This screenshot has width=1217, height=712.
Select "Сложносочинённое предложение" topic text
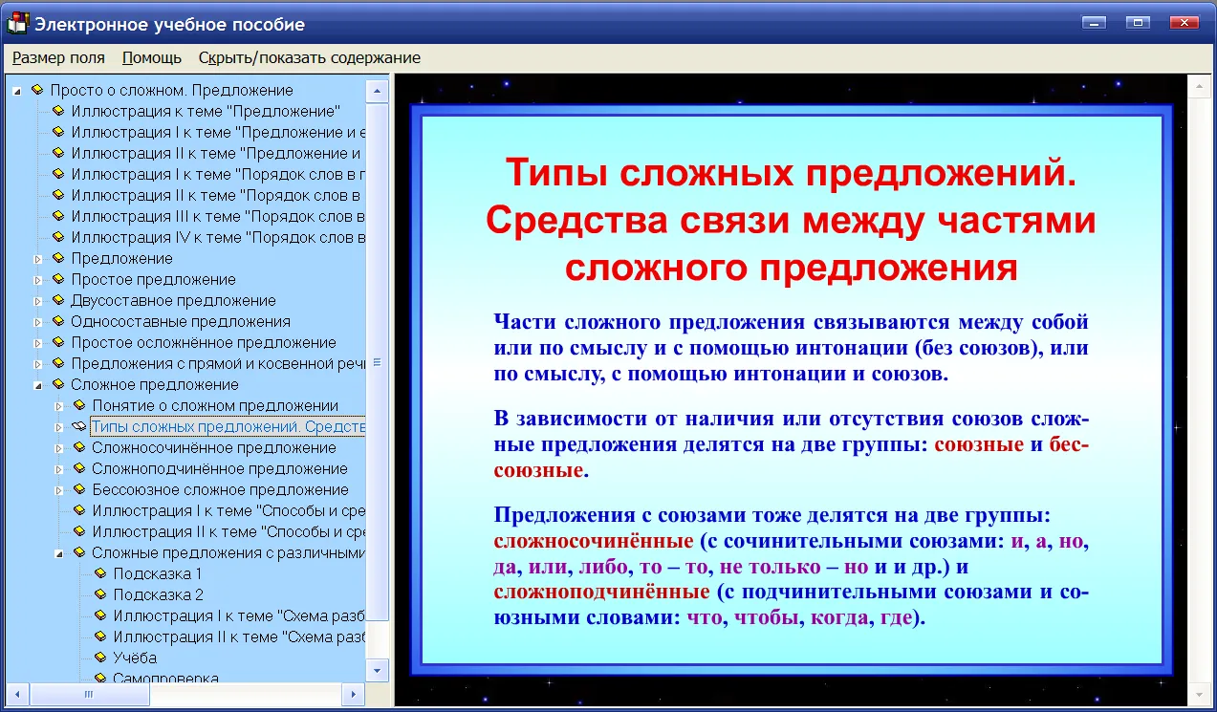[x=214, y=447]
